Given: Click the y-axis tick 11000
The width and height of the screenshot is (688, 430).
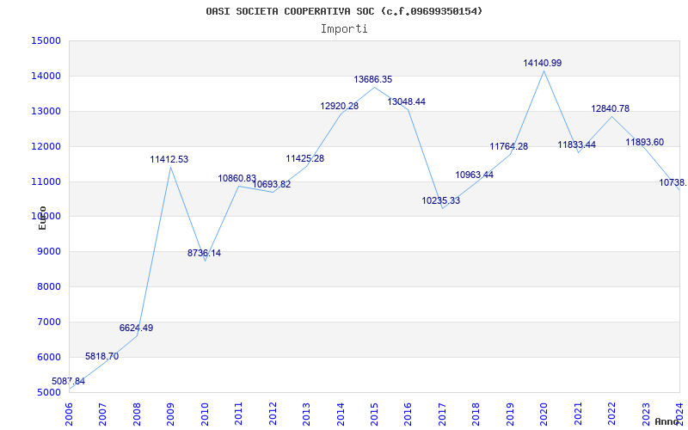Looking at the screenshot, I should (46, 181).
